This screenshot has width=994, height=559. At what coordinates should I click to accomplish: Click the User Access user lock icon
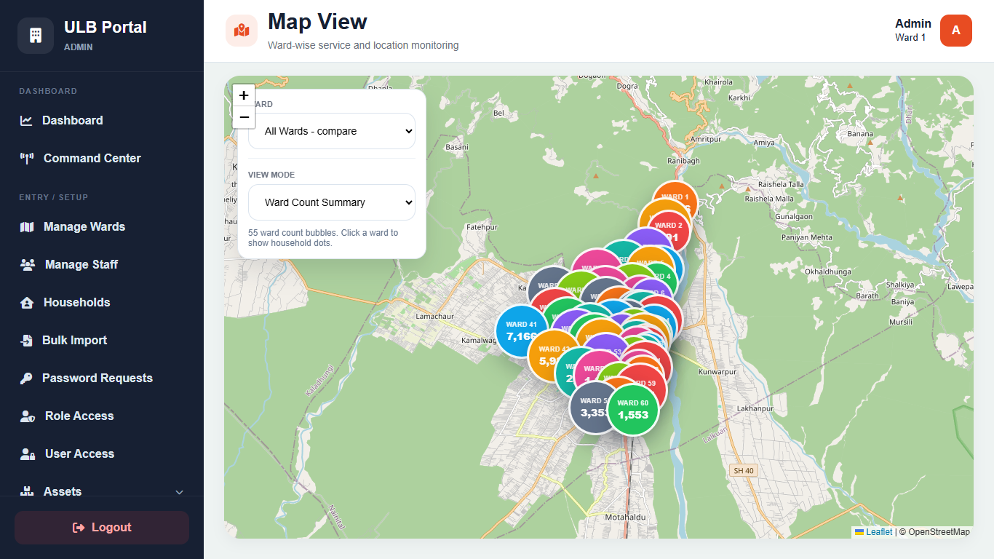28,454
